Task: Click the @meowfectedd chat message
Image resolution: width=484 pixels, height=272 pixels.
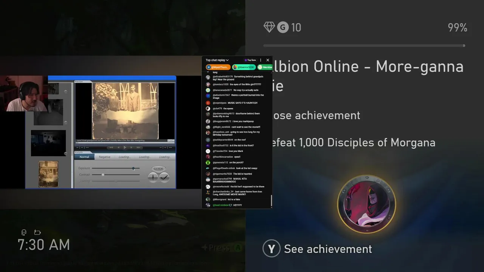Action: pyautogui.click(x=239, y=187)
